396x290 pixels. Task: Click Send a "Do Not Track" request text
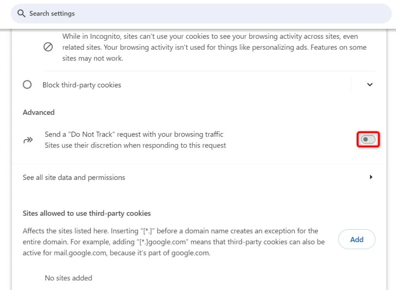click(x=134, y=134)
